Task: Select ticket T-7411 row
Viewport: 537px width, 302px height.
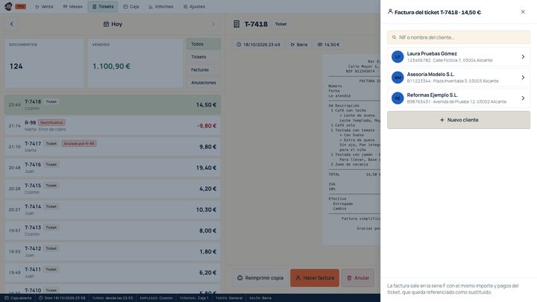Action: pos(113,273)
